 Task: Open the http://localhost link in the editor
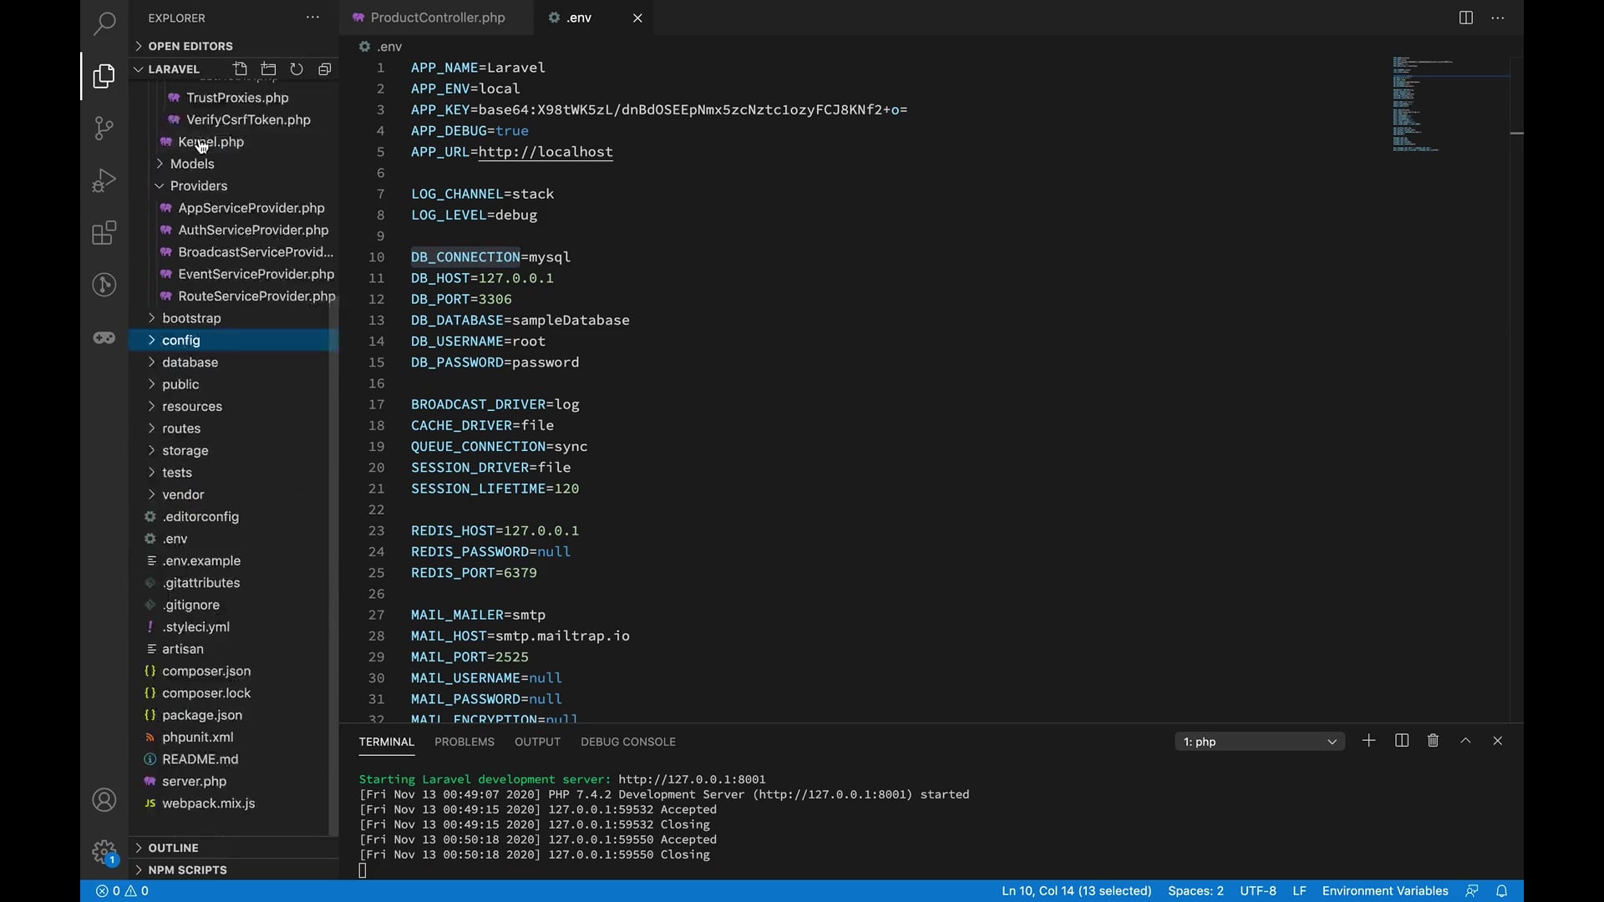(546, 152)
